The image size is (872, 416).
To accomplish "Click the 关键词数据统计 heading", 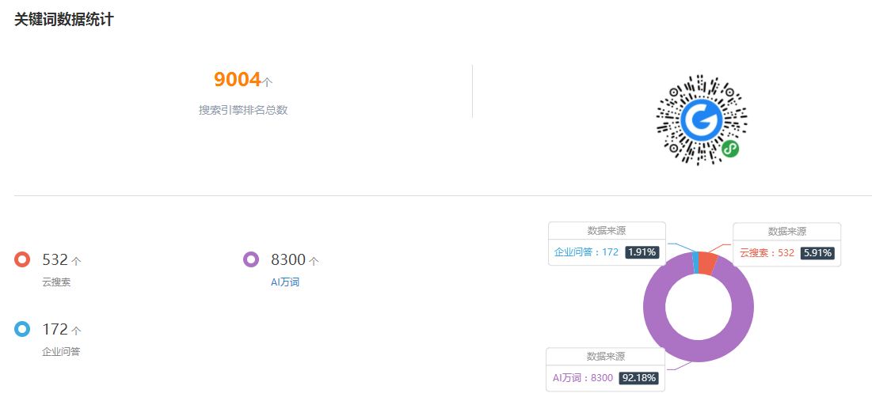I will [64, 20].
